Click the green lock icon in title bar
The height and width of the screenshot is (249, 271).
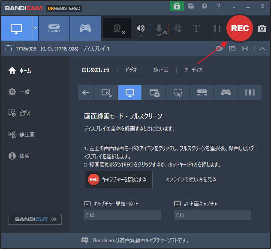(177, 6)
